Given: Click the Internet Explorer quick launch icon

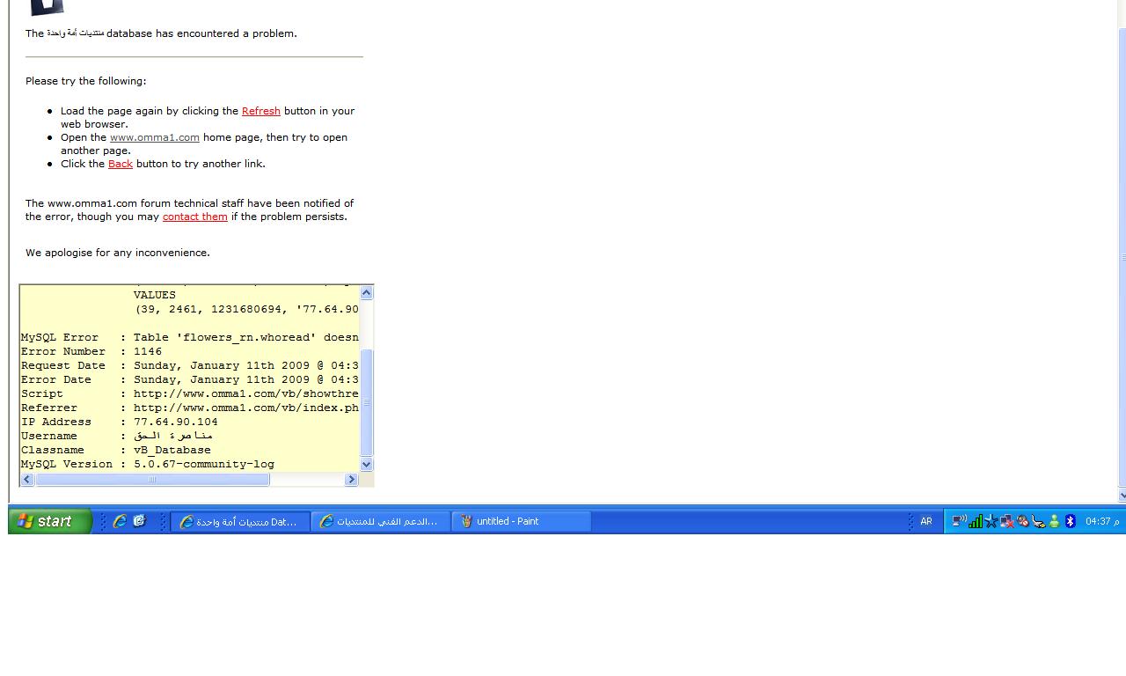Looking at the screenshot, I should [120, 521].
